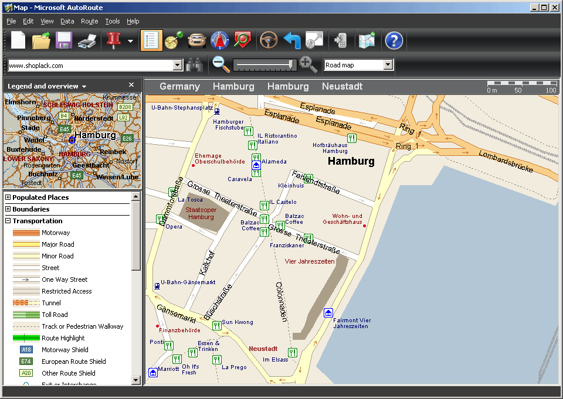Expand the Populated Places legend section
Screen dimensions: 563x399
pyautogui.click(x=8, y=197)
